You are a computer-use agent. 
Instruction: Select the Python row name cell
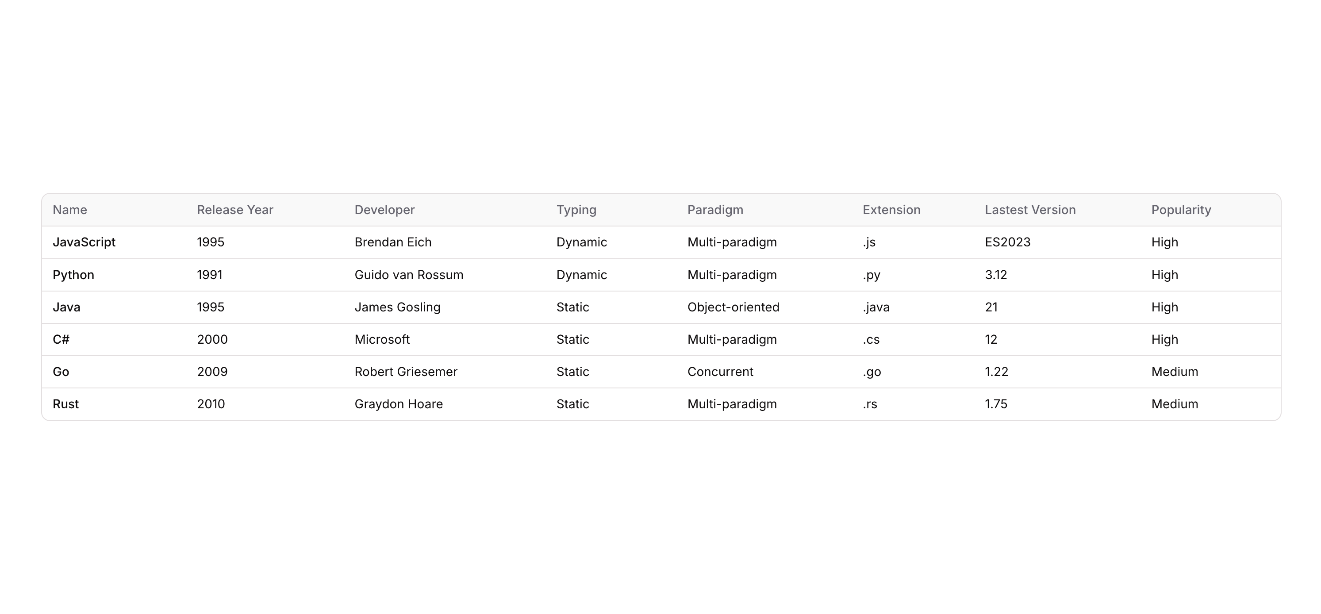(x=73, y=275)
